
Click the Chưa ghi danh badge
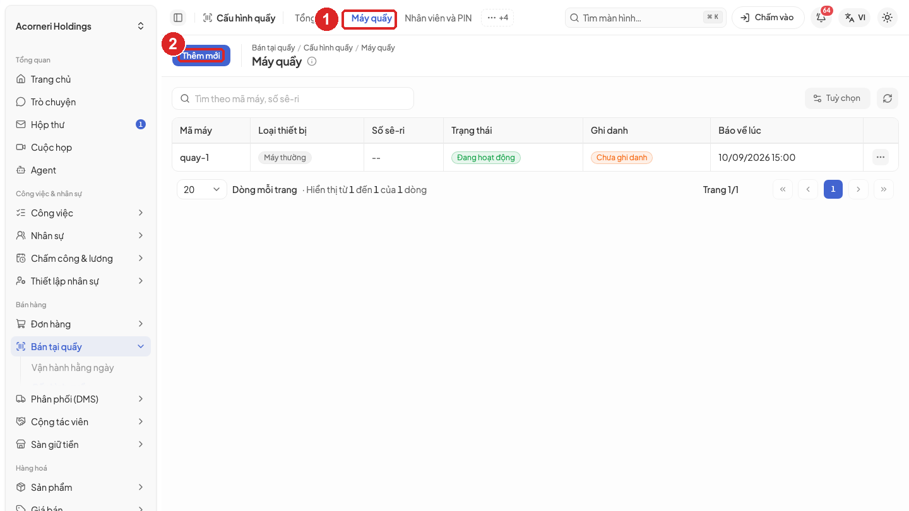pos(622,158)
